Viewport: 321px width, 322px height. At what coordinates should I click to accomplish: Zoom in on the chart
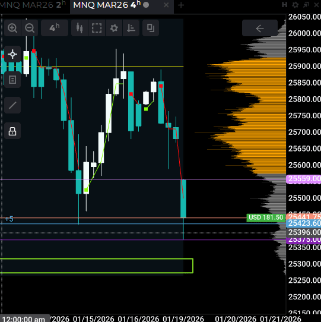(x=12, y=28)
